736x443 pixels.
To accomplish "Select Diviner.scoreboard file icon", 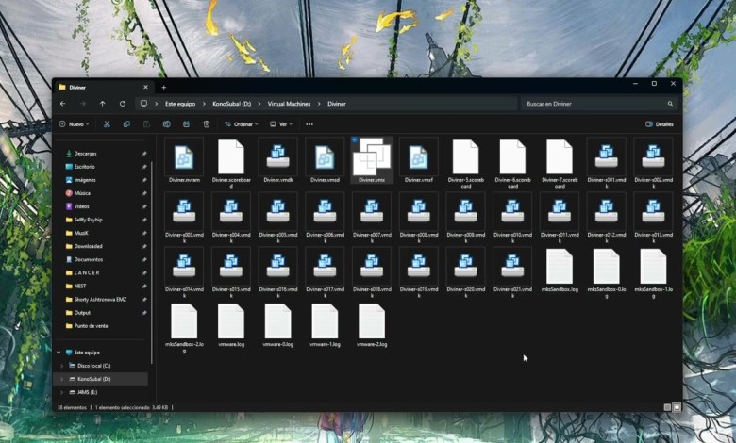I will [231, 157].
